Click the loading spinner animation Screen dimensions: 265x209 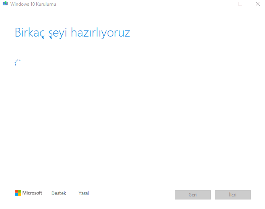(17, 62)
